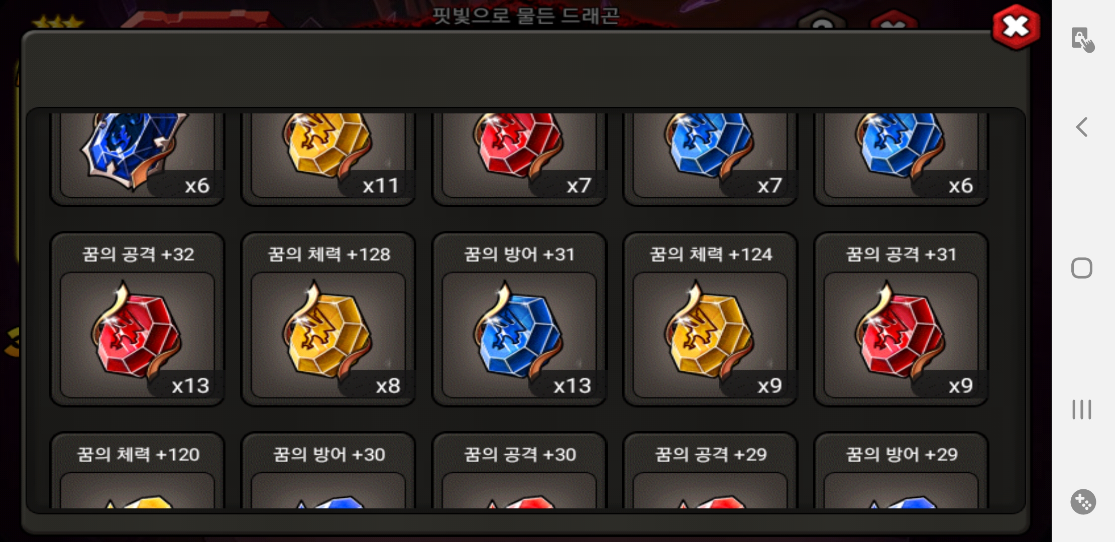Tap the Android home square button
The height and width of the screenshot is (542, 1115).
1082,268
